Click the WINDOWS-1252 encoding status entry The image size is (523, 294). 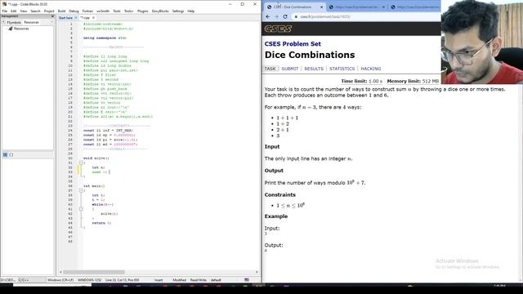point(89,280)
